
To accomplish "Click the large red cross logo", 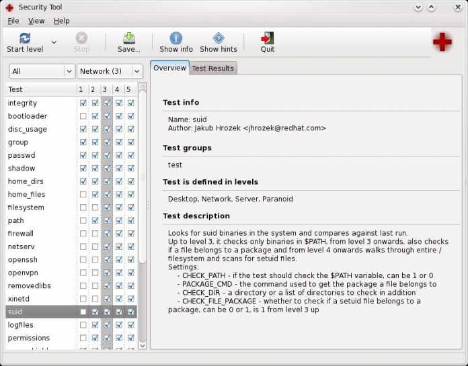I will 442,42.
